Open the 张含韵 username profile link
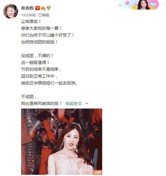 click(27, 8)
